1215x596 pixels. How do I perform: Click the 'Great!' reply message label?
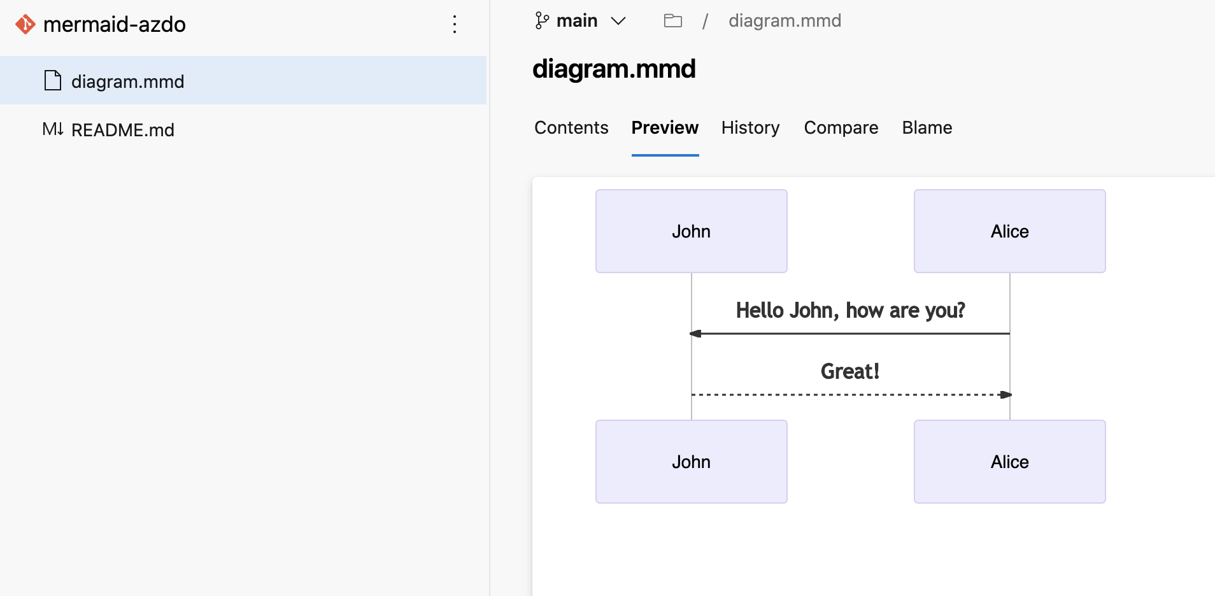click(850, 371)
